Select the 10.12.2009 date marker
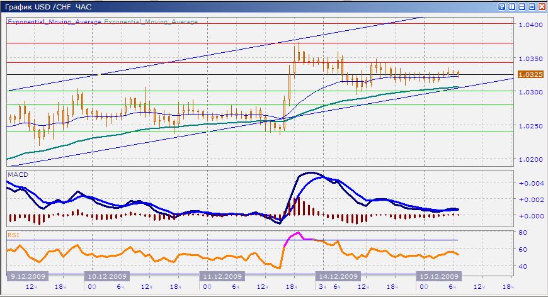Screen dimensions: 548x297 (107, 276)
